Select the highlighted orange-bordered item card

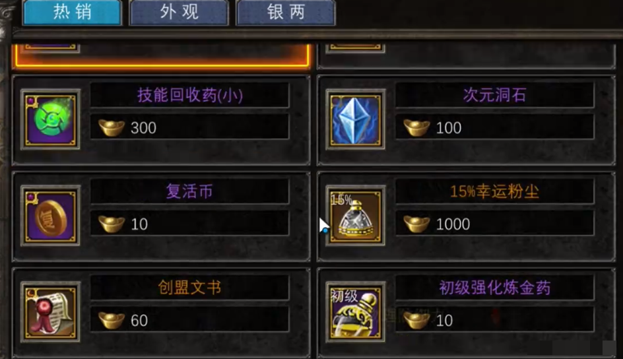(x=162, y=55)
